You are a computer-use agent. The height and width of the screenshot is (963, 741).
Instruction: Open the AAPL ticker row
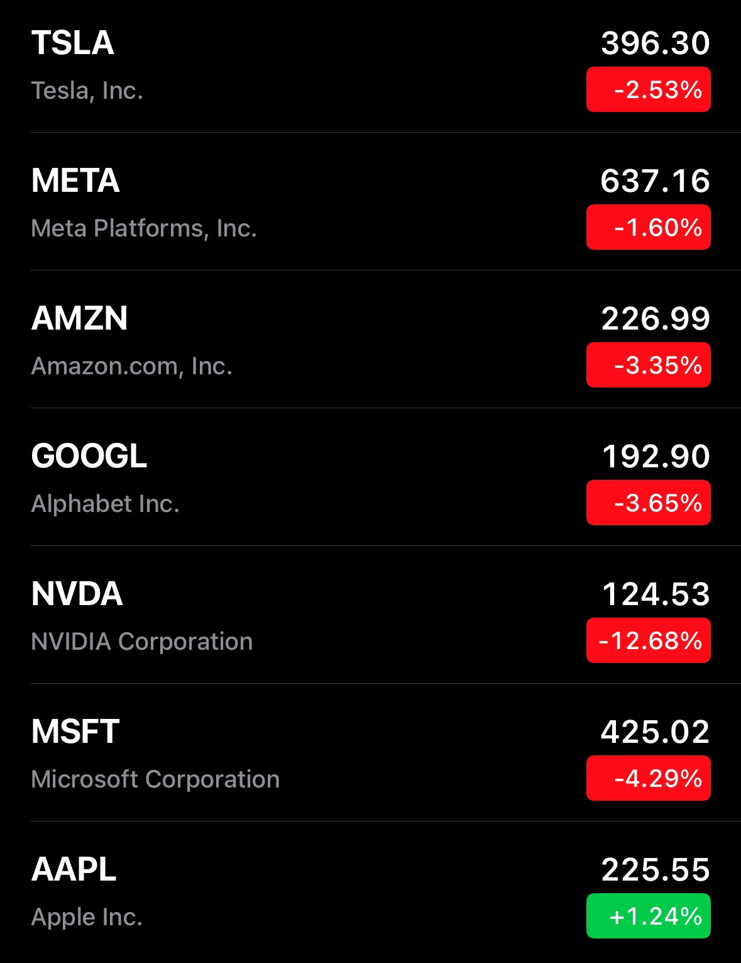[x=74, y=869]
